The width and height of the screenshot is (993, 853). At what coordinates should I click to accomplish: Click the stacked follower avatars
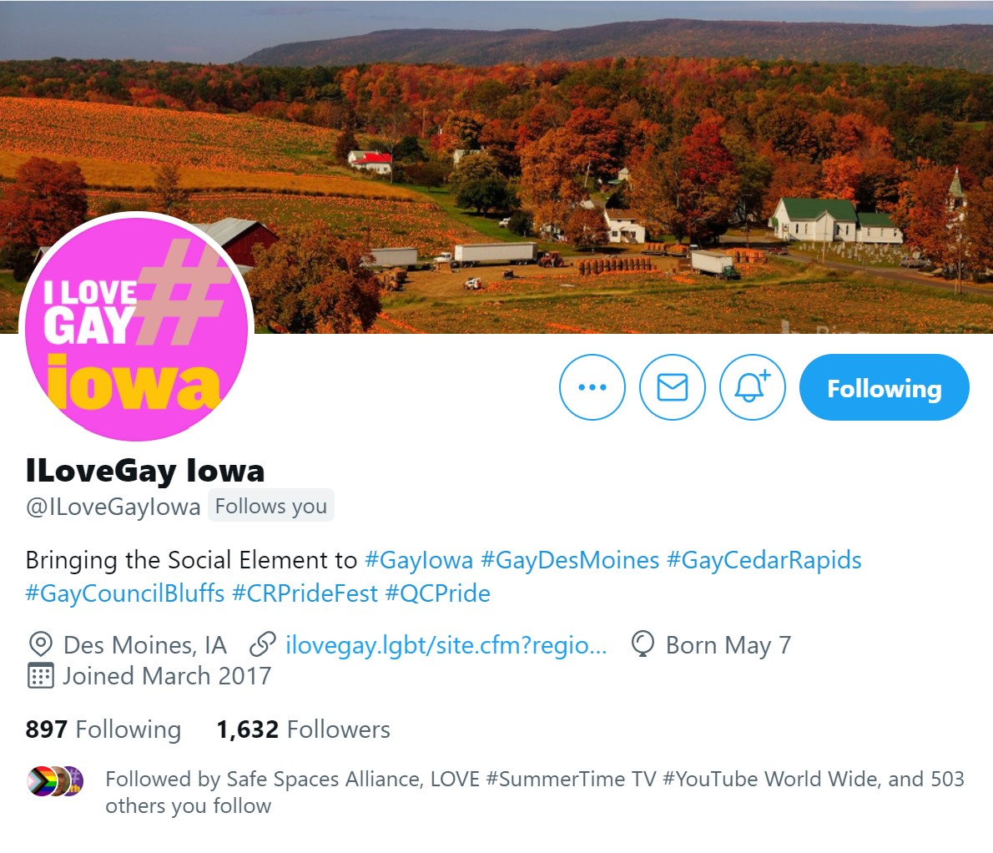click(x=56, y=781)
